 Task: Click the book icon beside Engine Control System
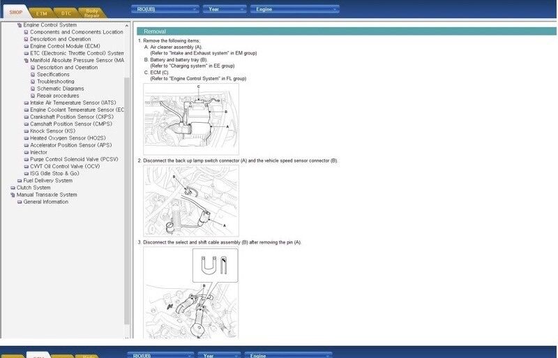click(x=20, y=25)
